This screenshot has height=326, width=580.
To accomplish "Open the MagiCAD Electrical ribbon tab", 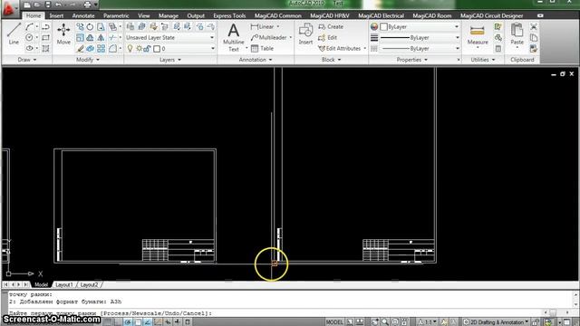I will pyautogui.click(x=381, y=15).
